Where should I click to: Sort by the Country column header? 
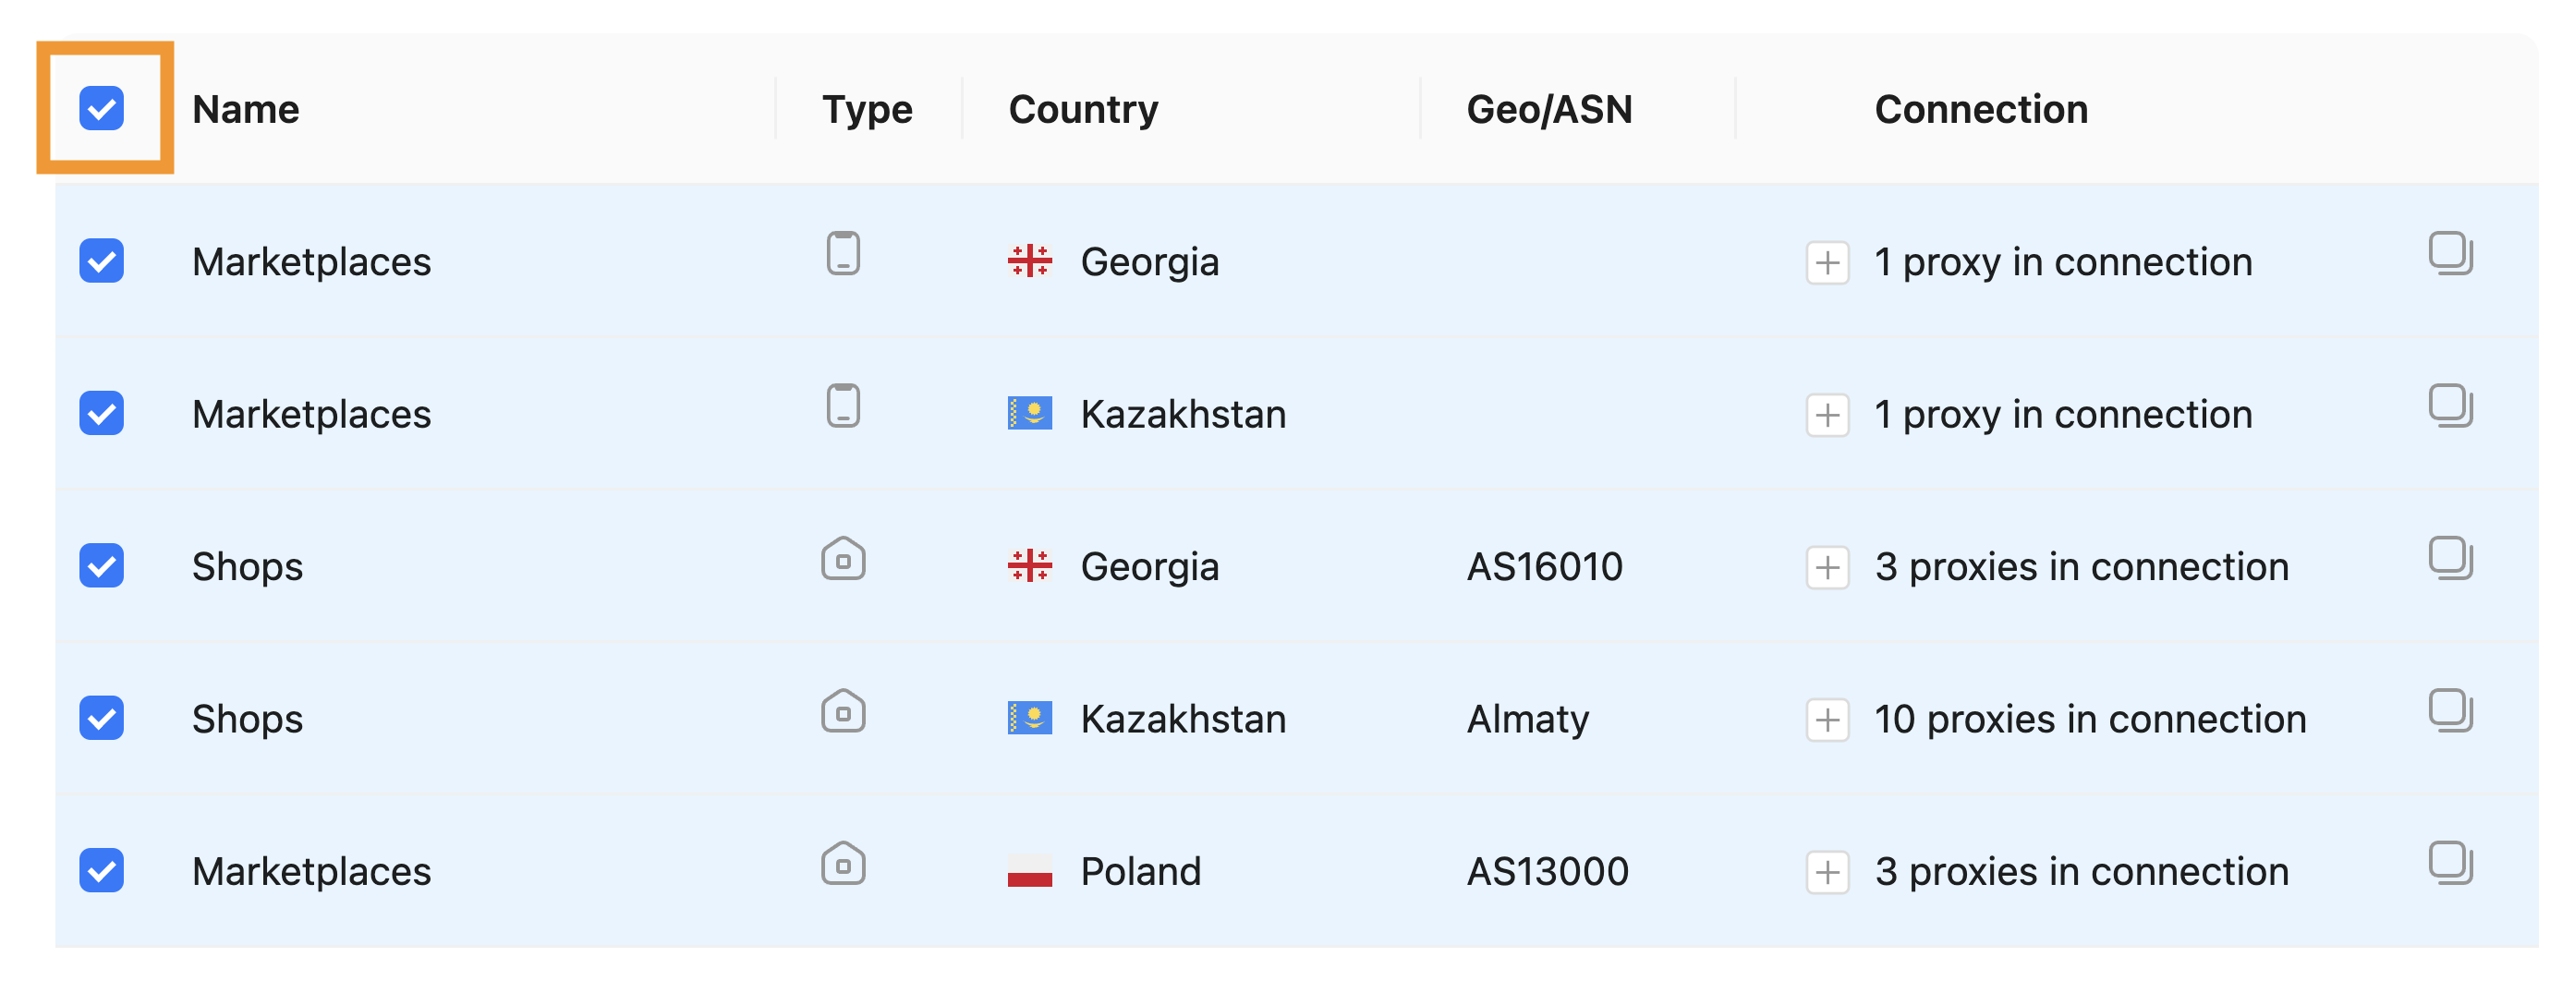pos(1083,109)
